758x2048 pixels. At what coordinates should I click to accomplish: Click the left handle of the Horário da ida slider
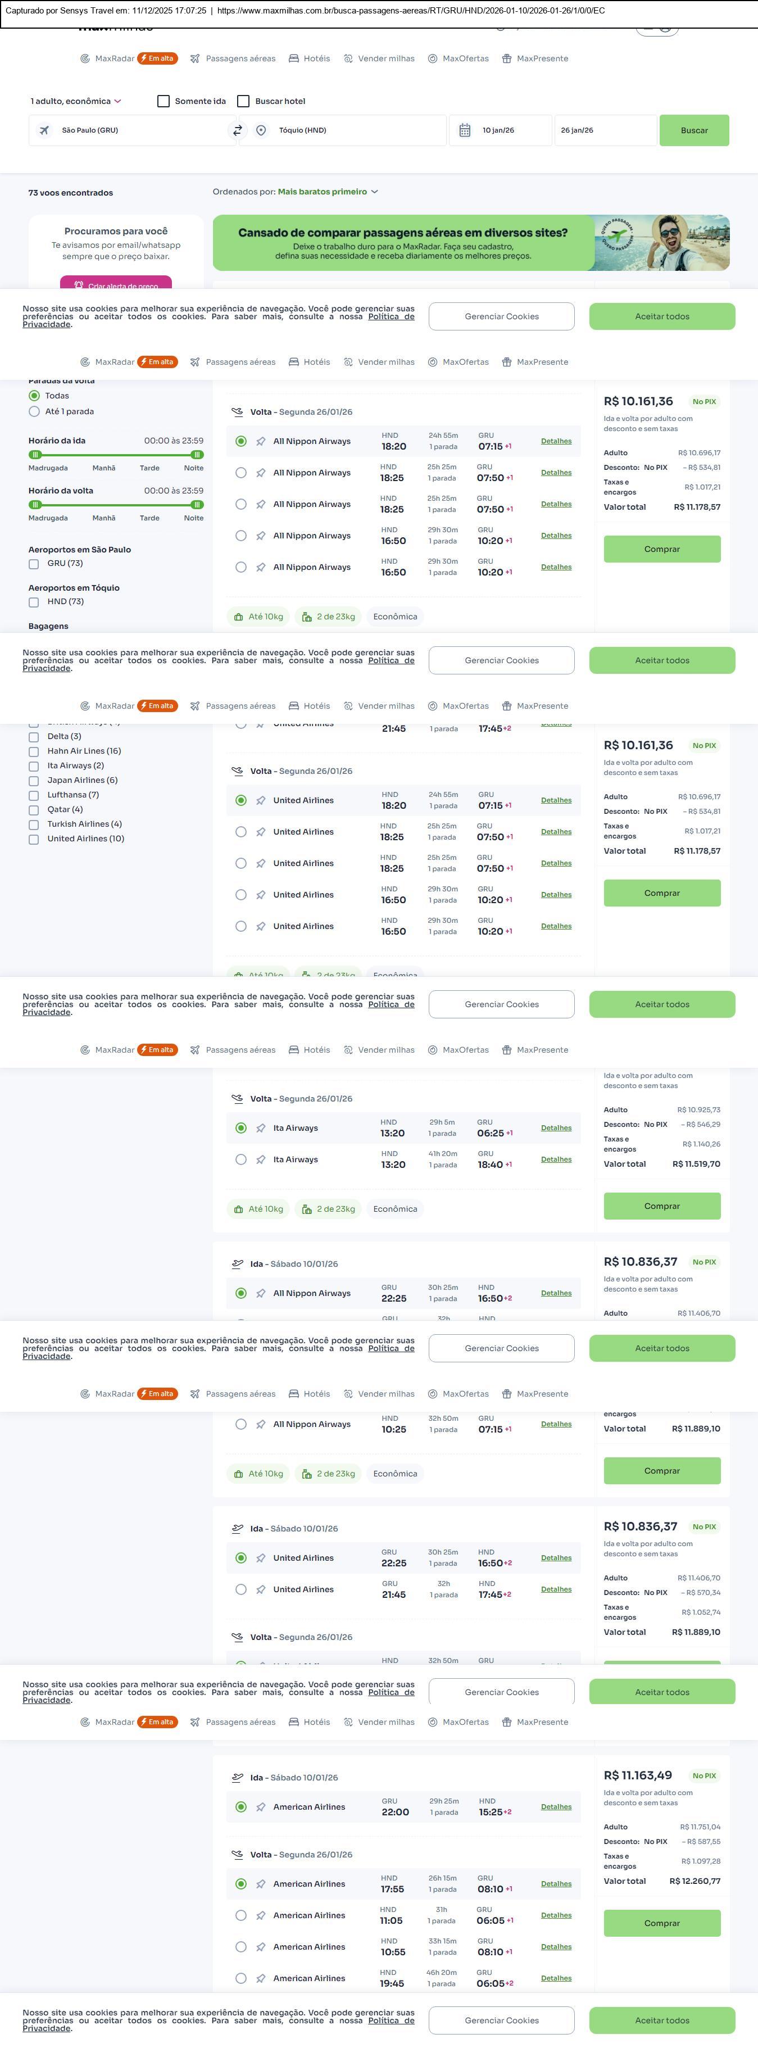(35, 455)
